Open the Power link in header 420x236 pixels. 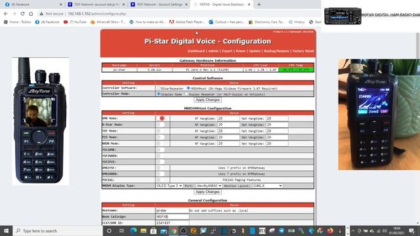[x=241, y=51]
